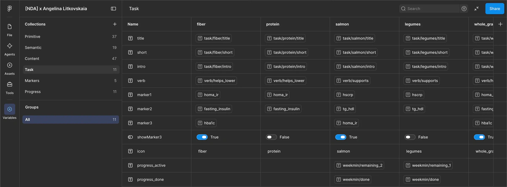
Task: Select the Semantic collection
Action: click(x=71, y=48)
